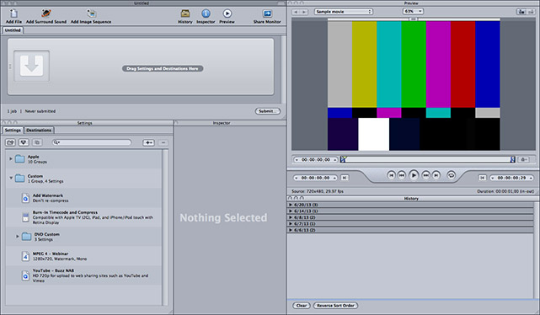
Task: Select the Add Watermark setting
Action: pos(83,198)
